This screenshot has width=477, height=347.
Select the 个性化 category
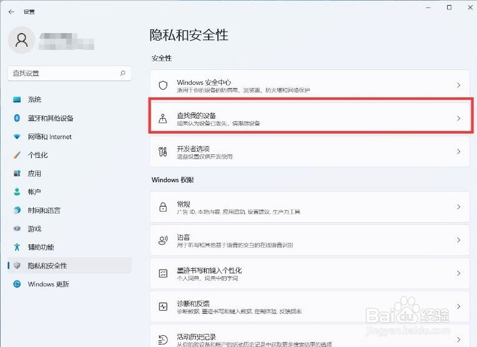(69, 155)
